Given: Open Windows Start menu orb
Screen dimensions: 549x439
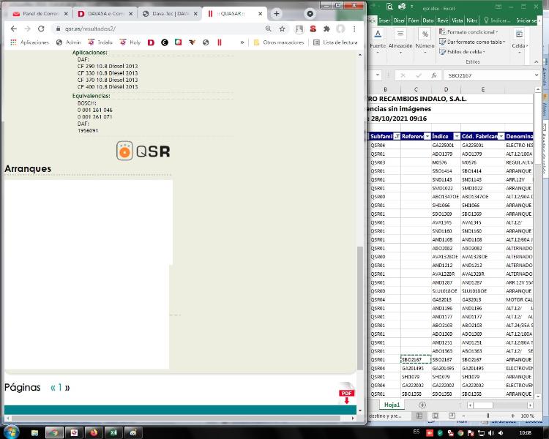Looking at the screenshot, I should [x=12, y=432].
